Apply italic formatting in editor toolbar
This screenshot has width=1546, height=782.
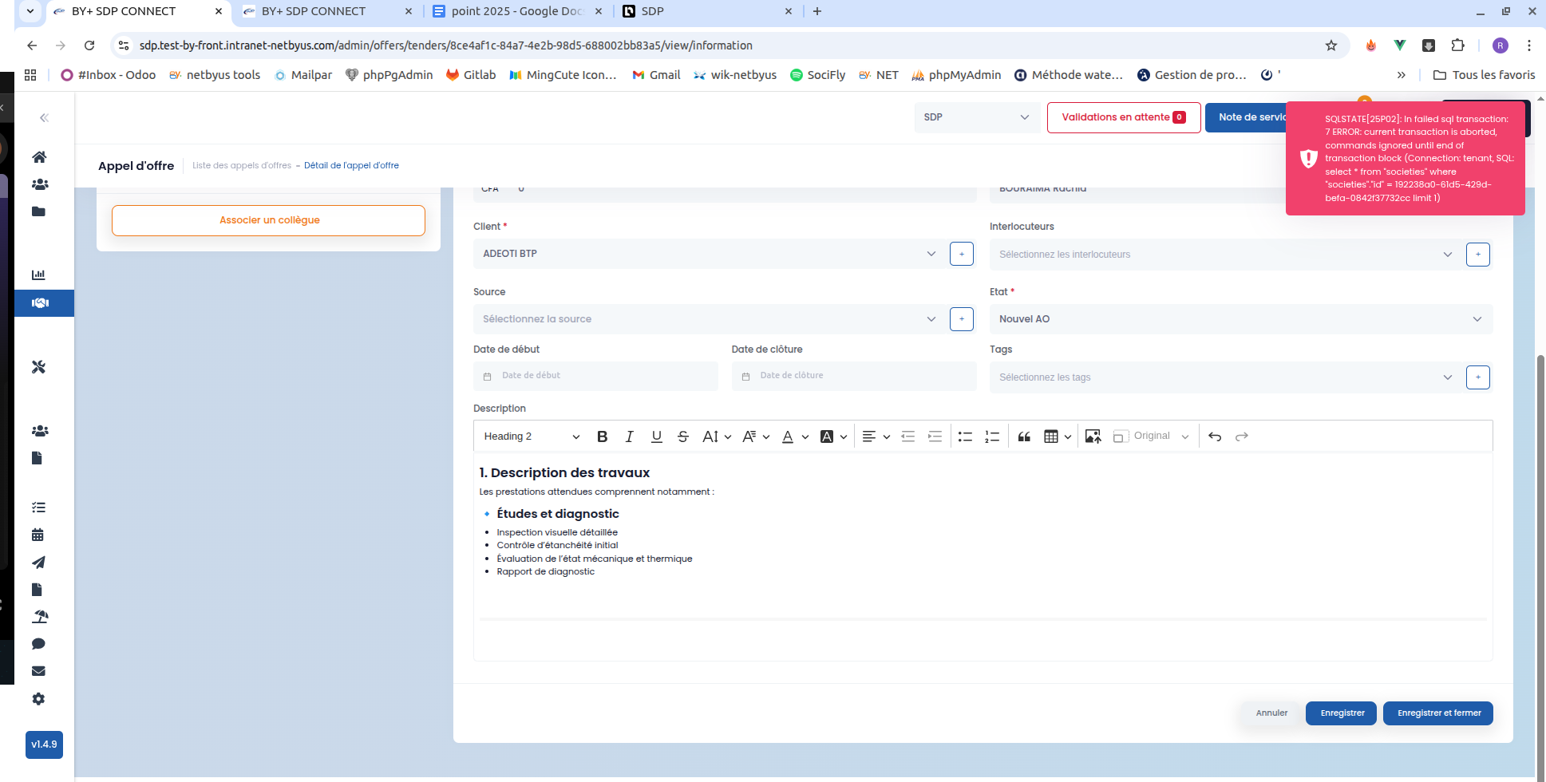[x=629, y=436]
